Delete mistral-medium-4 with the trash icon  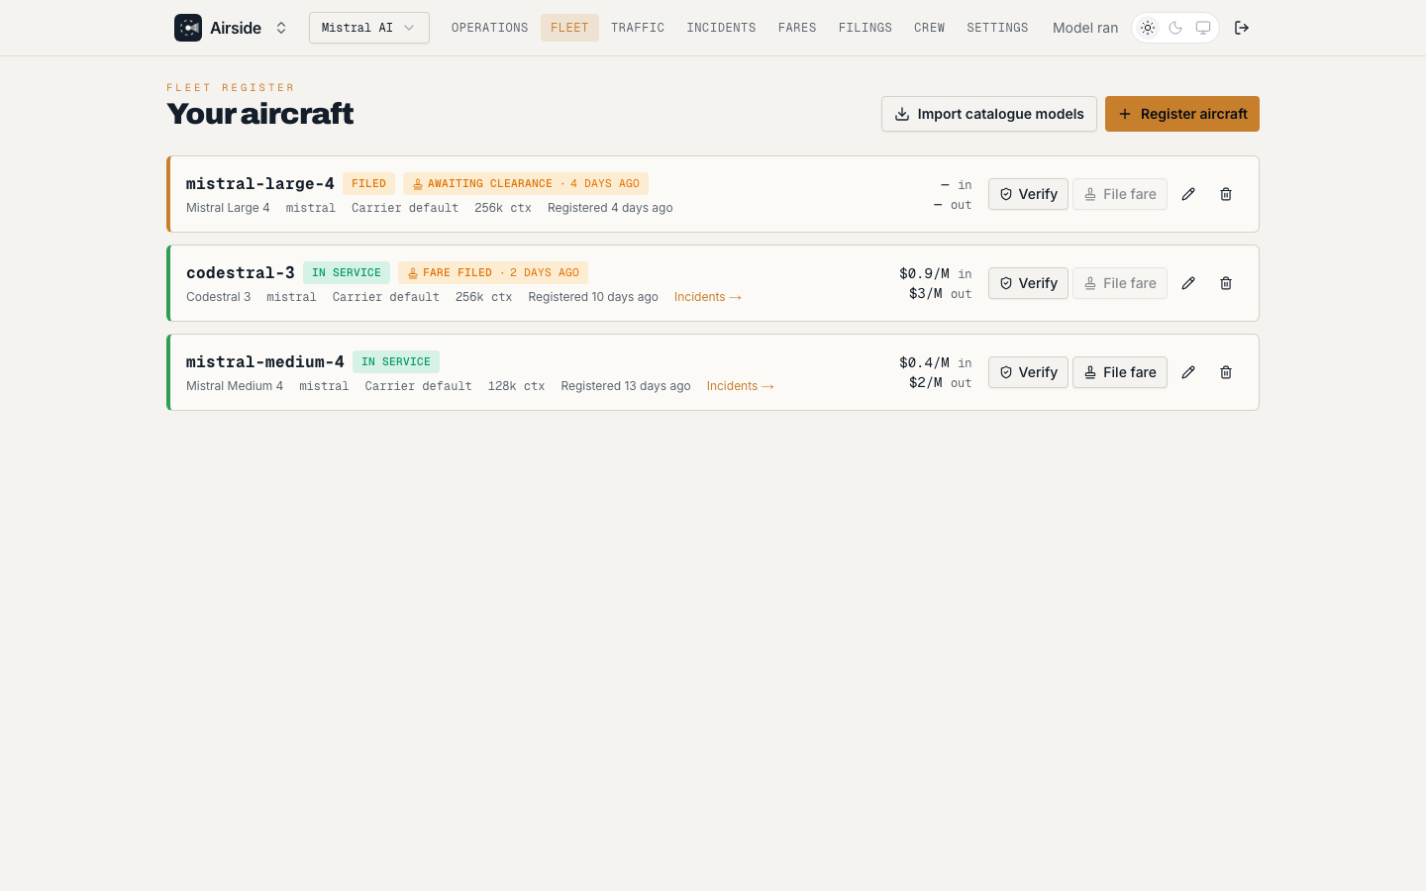(1226, 372)
